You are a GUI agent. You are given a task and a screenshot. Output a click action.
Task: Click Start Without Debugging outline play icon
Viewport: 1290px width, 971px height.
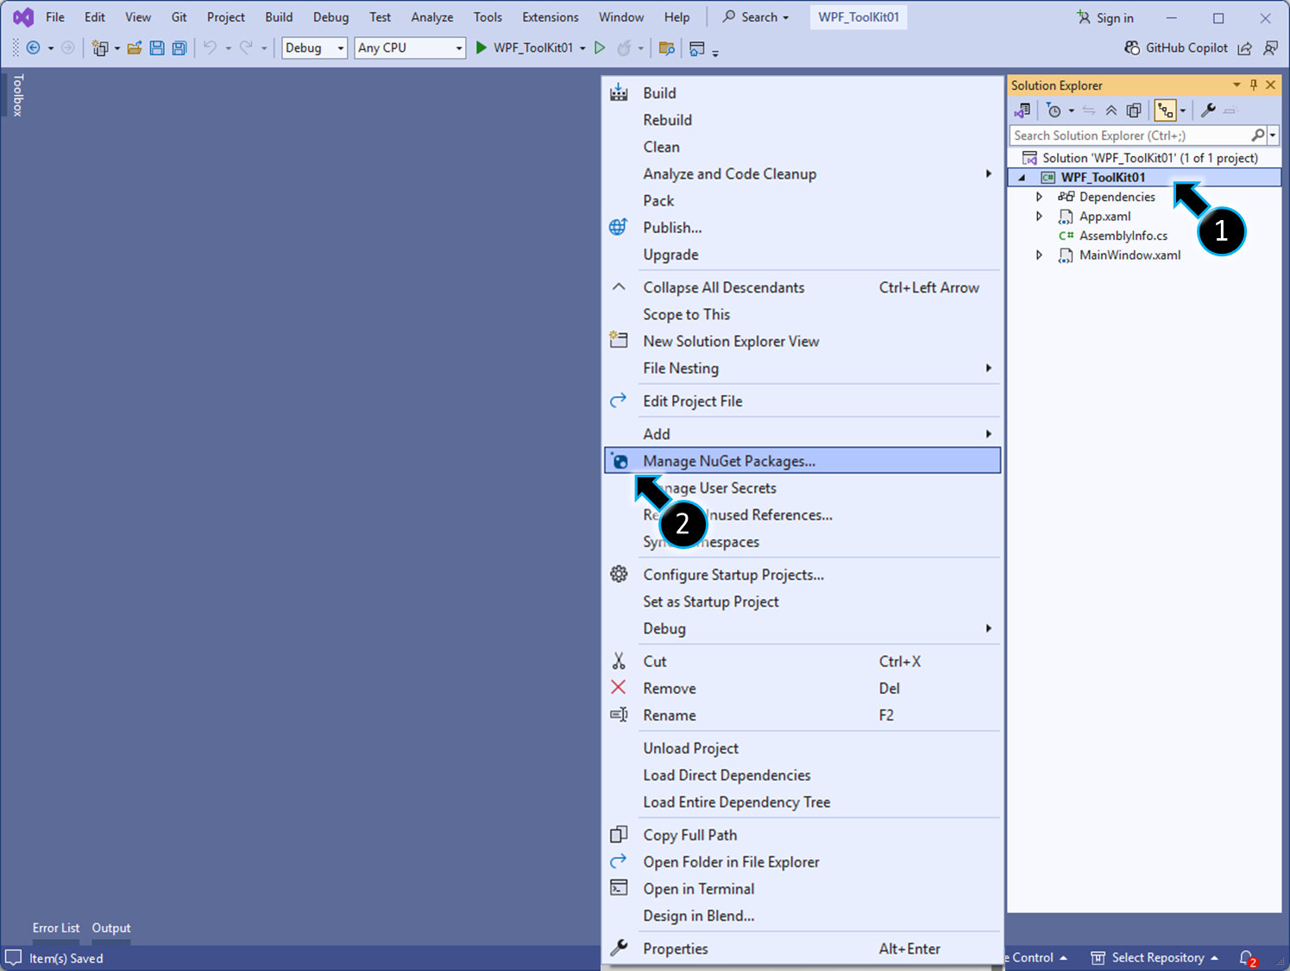[601, 48]
